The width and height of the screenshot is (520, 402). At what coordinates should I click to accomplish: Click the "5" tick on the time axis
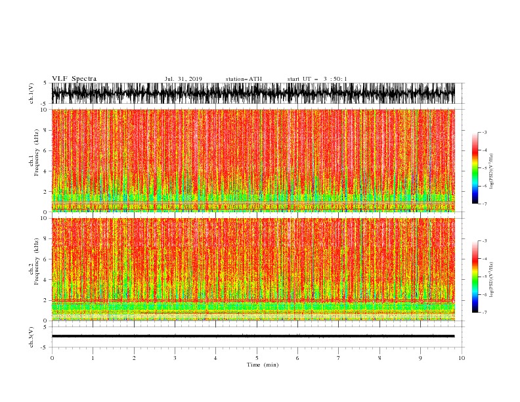point(257,358)
